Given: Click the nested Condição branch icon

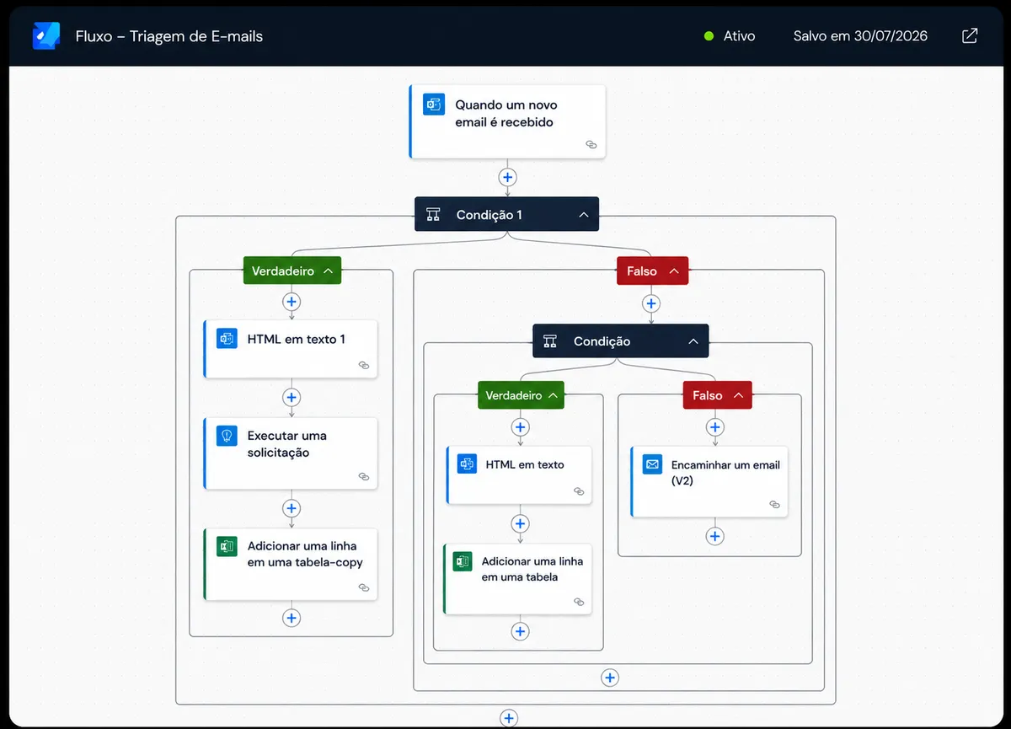Looking at the screenshot, I should [x=550, y=341].
